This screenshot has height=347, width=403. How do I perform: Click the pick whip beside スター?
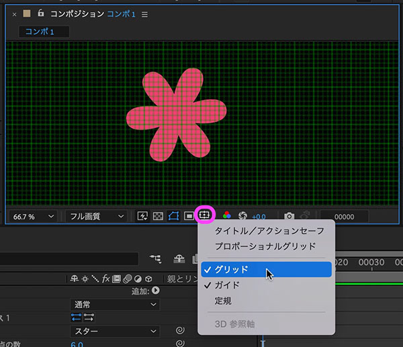[x=180, y=330]
